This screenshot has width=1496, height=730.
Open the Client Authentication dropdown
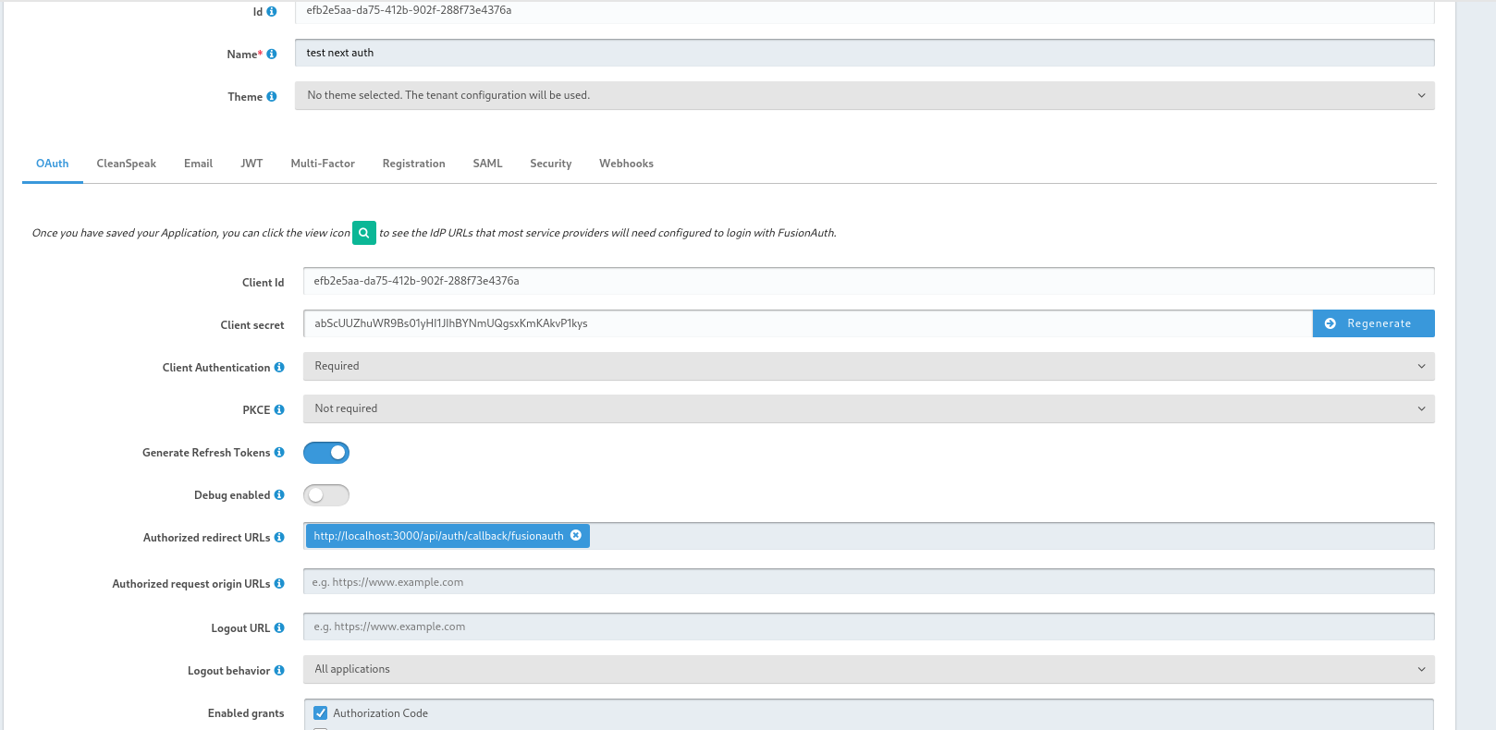pyautogui.click(x=868, y=367)
